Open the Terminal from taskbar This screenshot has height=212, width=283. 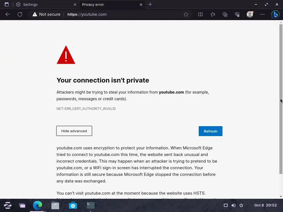[91, 205]
